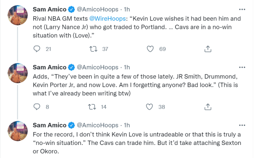Screen dimensions: 254x158
Task: Open more options on the untradeable tweet
Action: point(242,125)
